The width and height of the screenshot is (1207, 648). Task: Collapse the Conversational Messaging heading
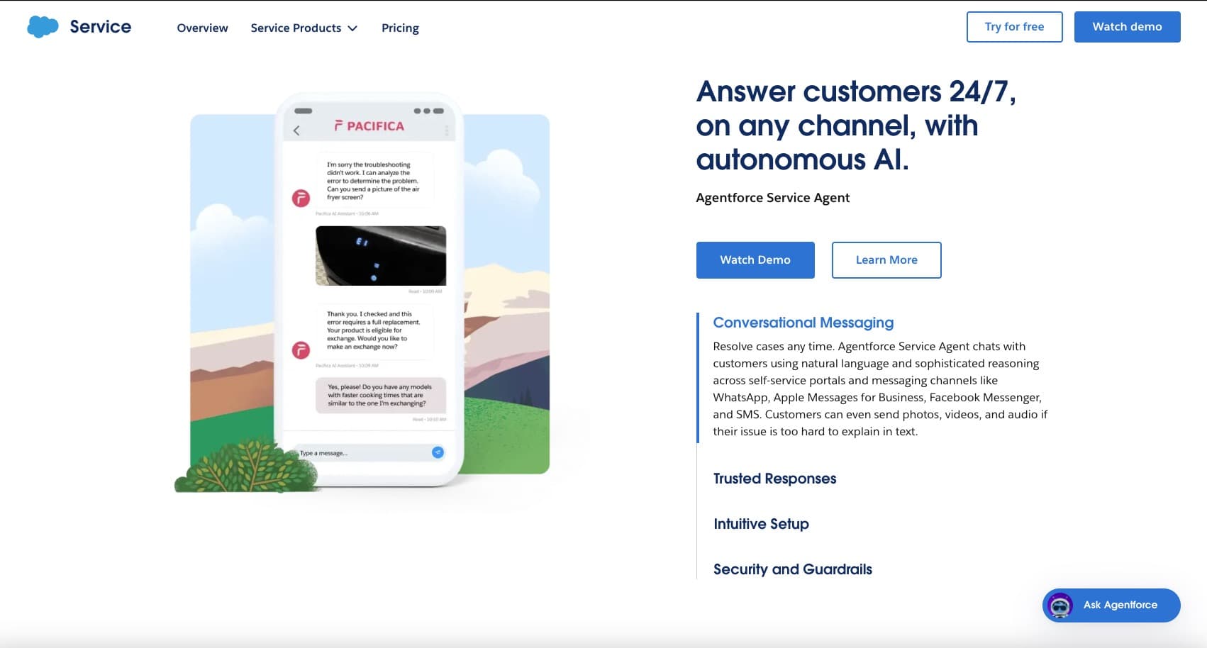(x=803, y=323)
